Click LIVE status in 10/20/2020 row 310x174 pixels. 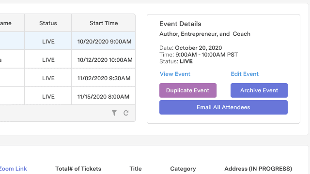(48, 42)
